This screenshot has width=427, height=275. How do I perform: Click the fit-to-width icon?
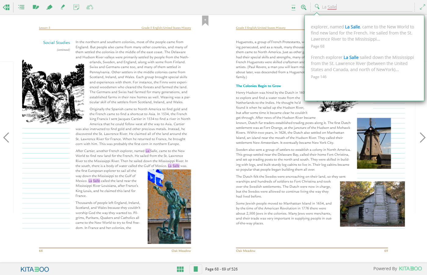click(x=294, y=7)
